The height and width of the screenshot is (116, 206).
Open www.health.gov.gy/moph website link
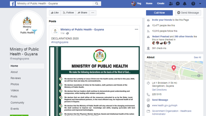tap(165, 105)
